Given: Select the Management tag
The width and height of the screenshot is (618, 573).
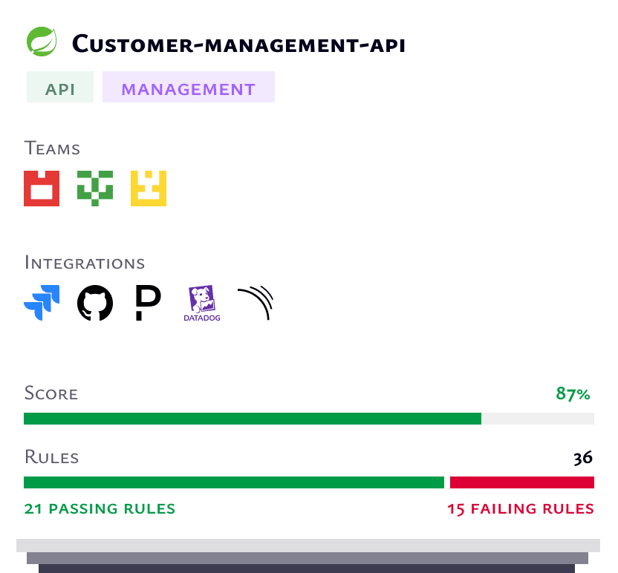Looking at the screenshot, I should click(x=189, y=89).
